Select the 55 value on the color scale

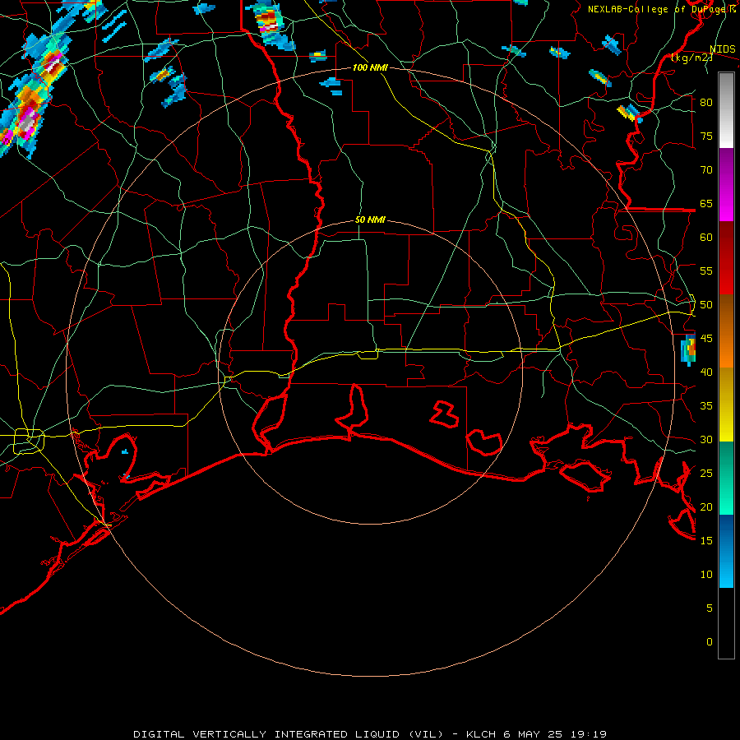pos(706,271)
